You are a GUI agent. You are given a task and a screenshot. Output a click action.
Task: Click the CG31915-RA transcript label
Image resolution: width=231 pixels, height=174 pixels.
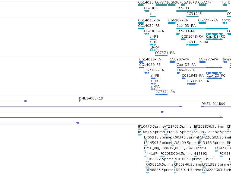197,42
